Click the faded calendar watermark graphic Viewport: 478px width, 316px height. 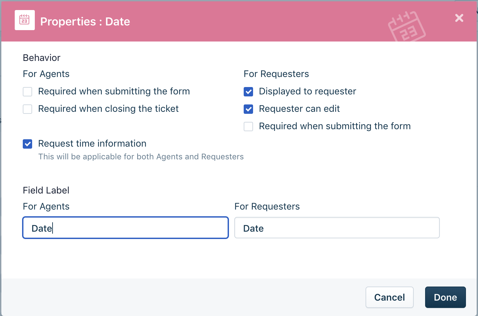point(406,27)
